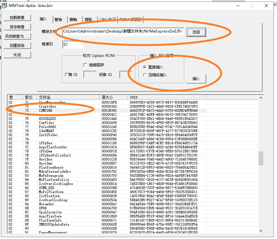Image resolution: width=277 pixels, height=239 pixels.
Task: Click the MMTool app icon in title bar
Action: tap(5, 5)
